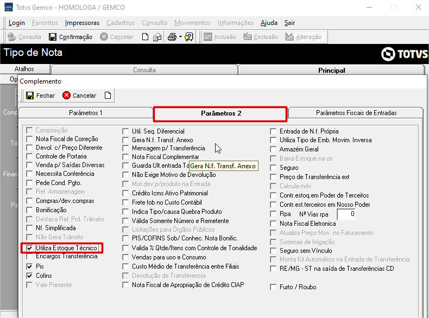Click the Exclusão toolbar icon
This screenshot has height=318, width=429.
coord(247,37)
